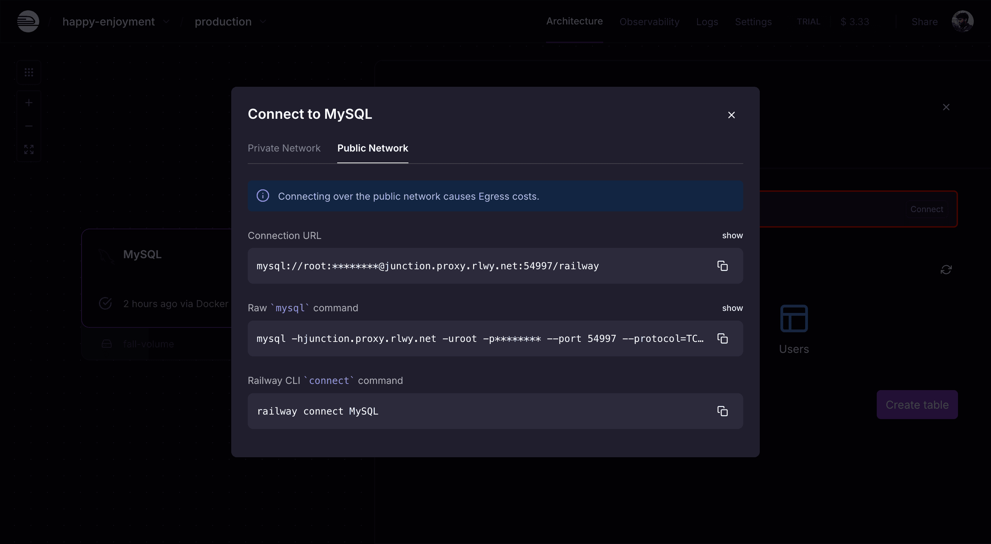Click the 'Raw mysql command' label

[303, 307]
